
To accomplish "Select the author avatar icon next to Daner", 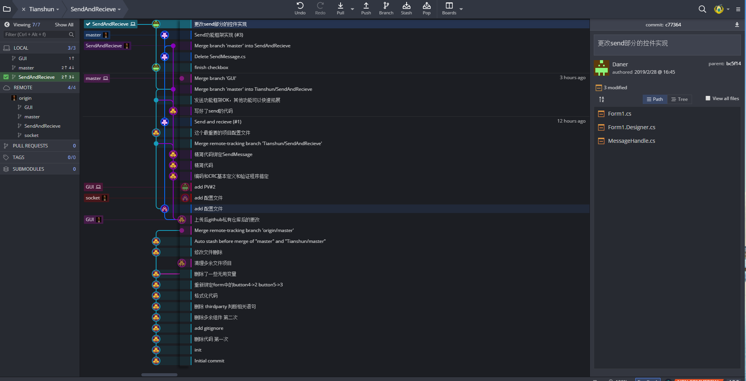I will click(602, 68).
